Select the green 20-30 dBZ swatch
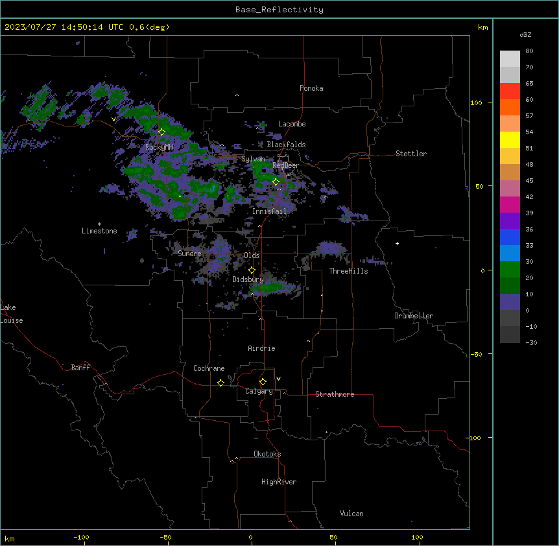Image resolution: width=559 pixels, height=546 pixels. (x=510, y=270)
